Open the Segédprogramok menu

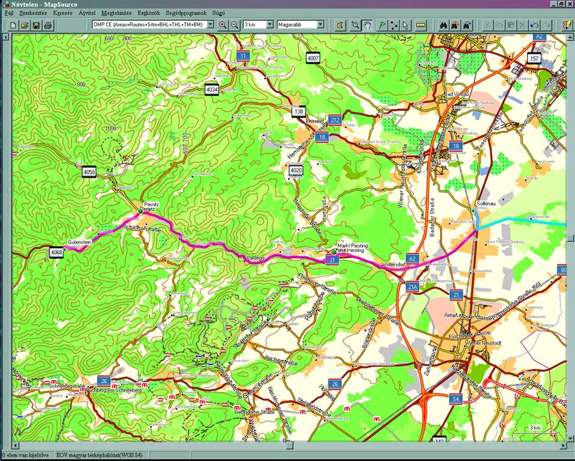tap(186, 13)
